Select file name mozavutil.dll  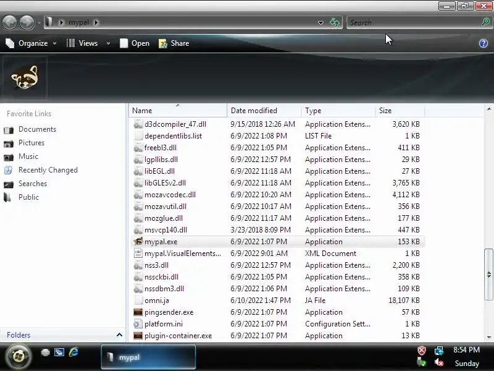pyautogui.click(x=165, y=207)
